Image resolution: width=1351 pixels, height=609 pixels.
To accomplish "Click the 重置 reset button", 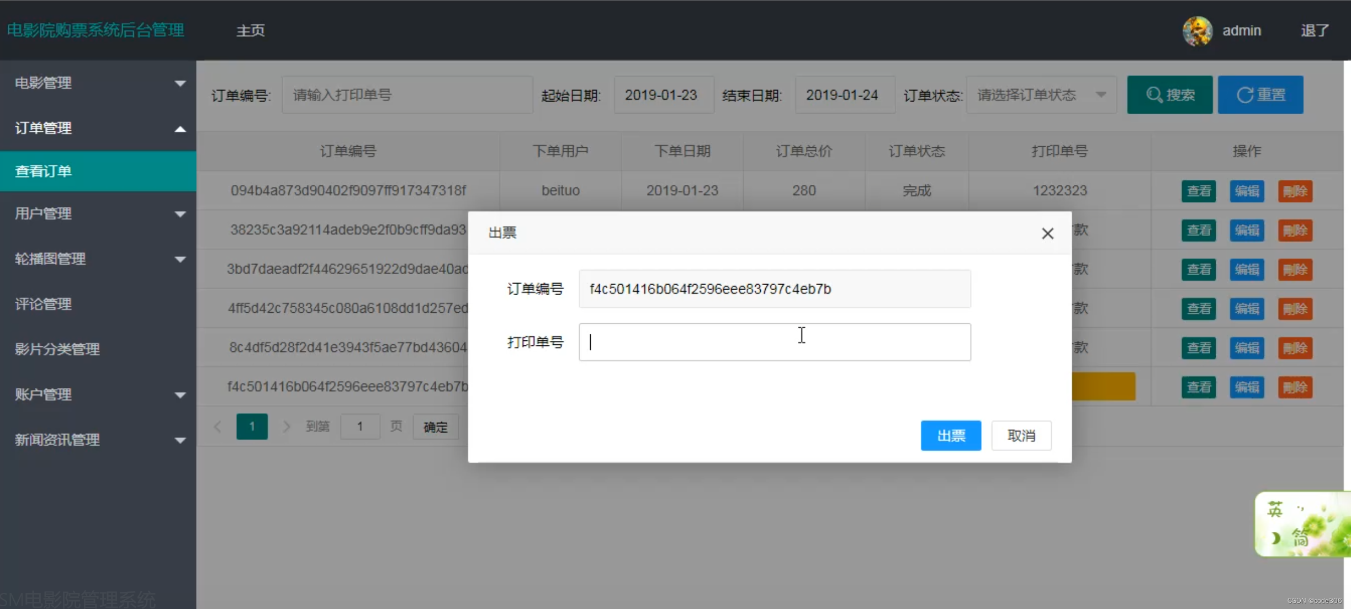I will pyautogui.click(x=1260, y=95).
